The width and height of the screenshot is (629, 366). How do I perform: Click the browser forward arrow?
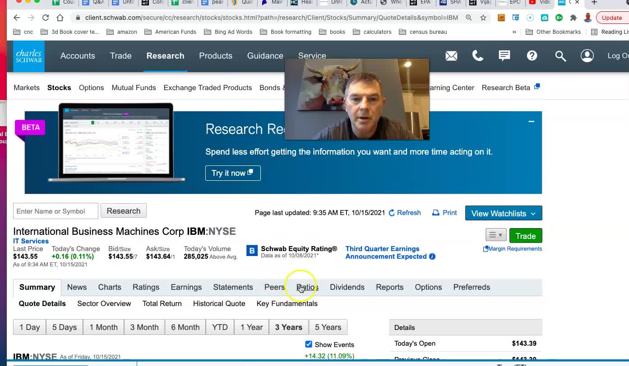point(31,18)
